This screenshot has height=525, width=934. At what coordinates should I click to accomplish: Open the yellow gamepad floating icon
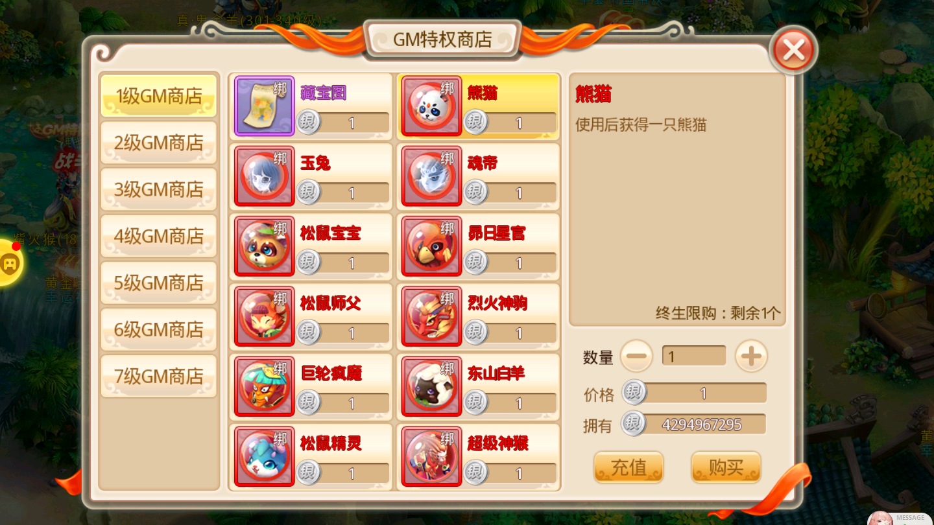[10, 263]
